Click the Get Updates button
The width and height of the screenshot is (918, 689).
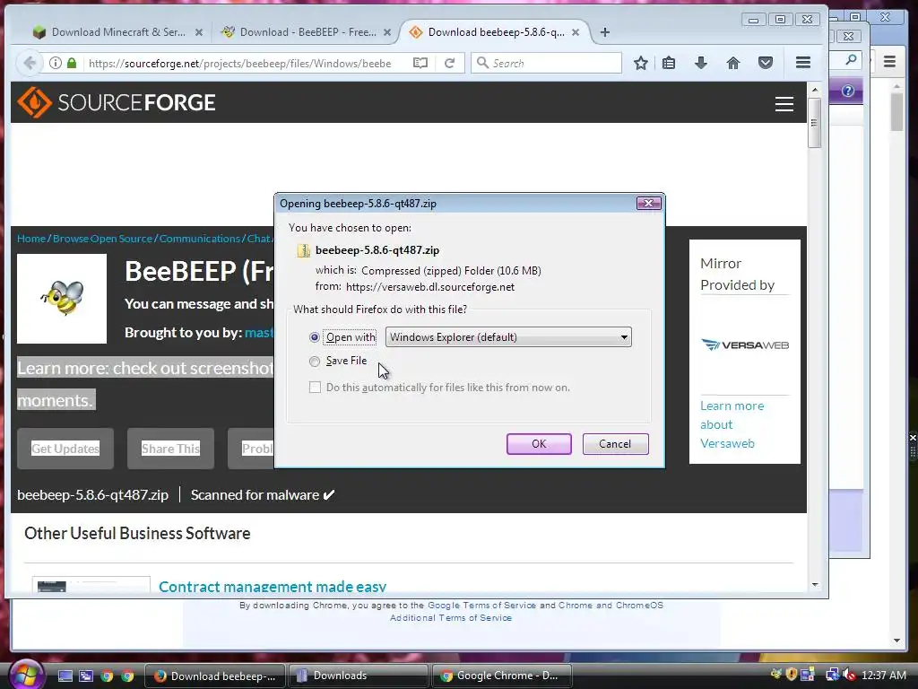pos(65,449)
